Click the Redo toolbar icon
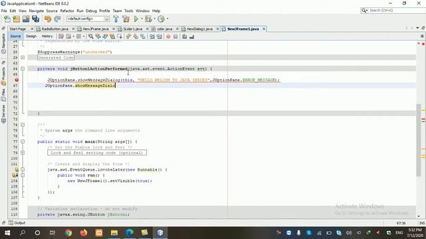The image size is (426, 239). coord(57,19)
